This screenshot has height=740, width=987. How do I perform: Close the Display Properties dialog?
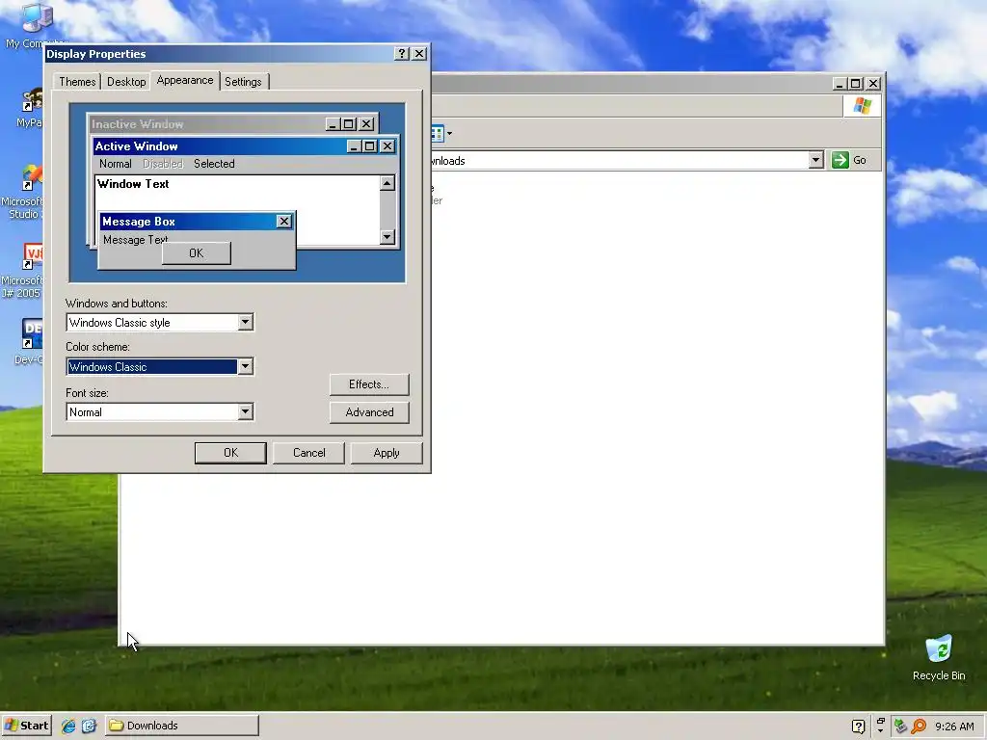pyautogui.click(x=419, y=54)
